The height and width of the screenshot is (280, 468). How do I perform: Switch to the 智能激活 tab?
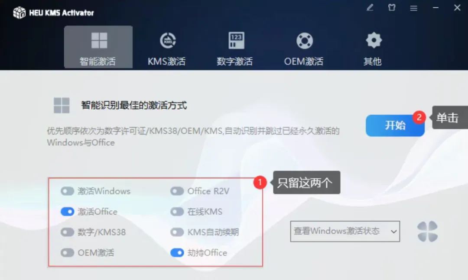[x=98, y=47]
